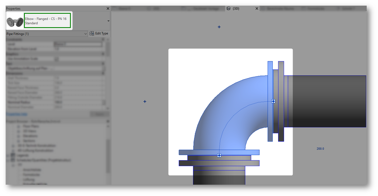
Task: Click the Apply button in the Properties palette
Action: (x=99, y=114)
